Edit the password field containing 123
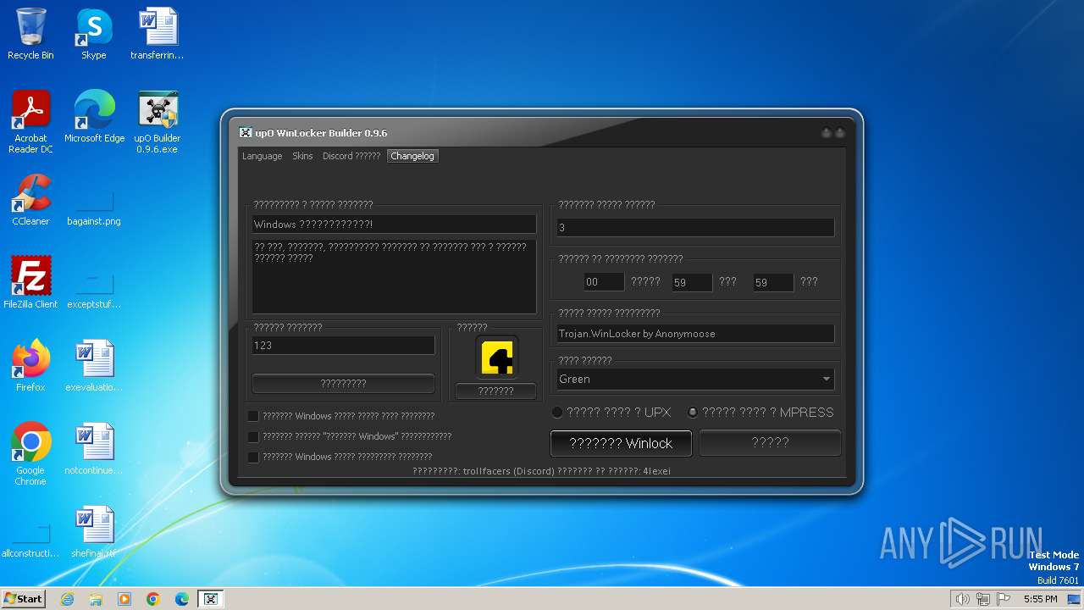 344,346
